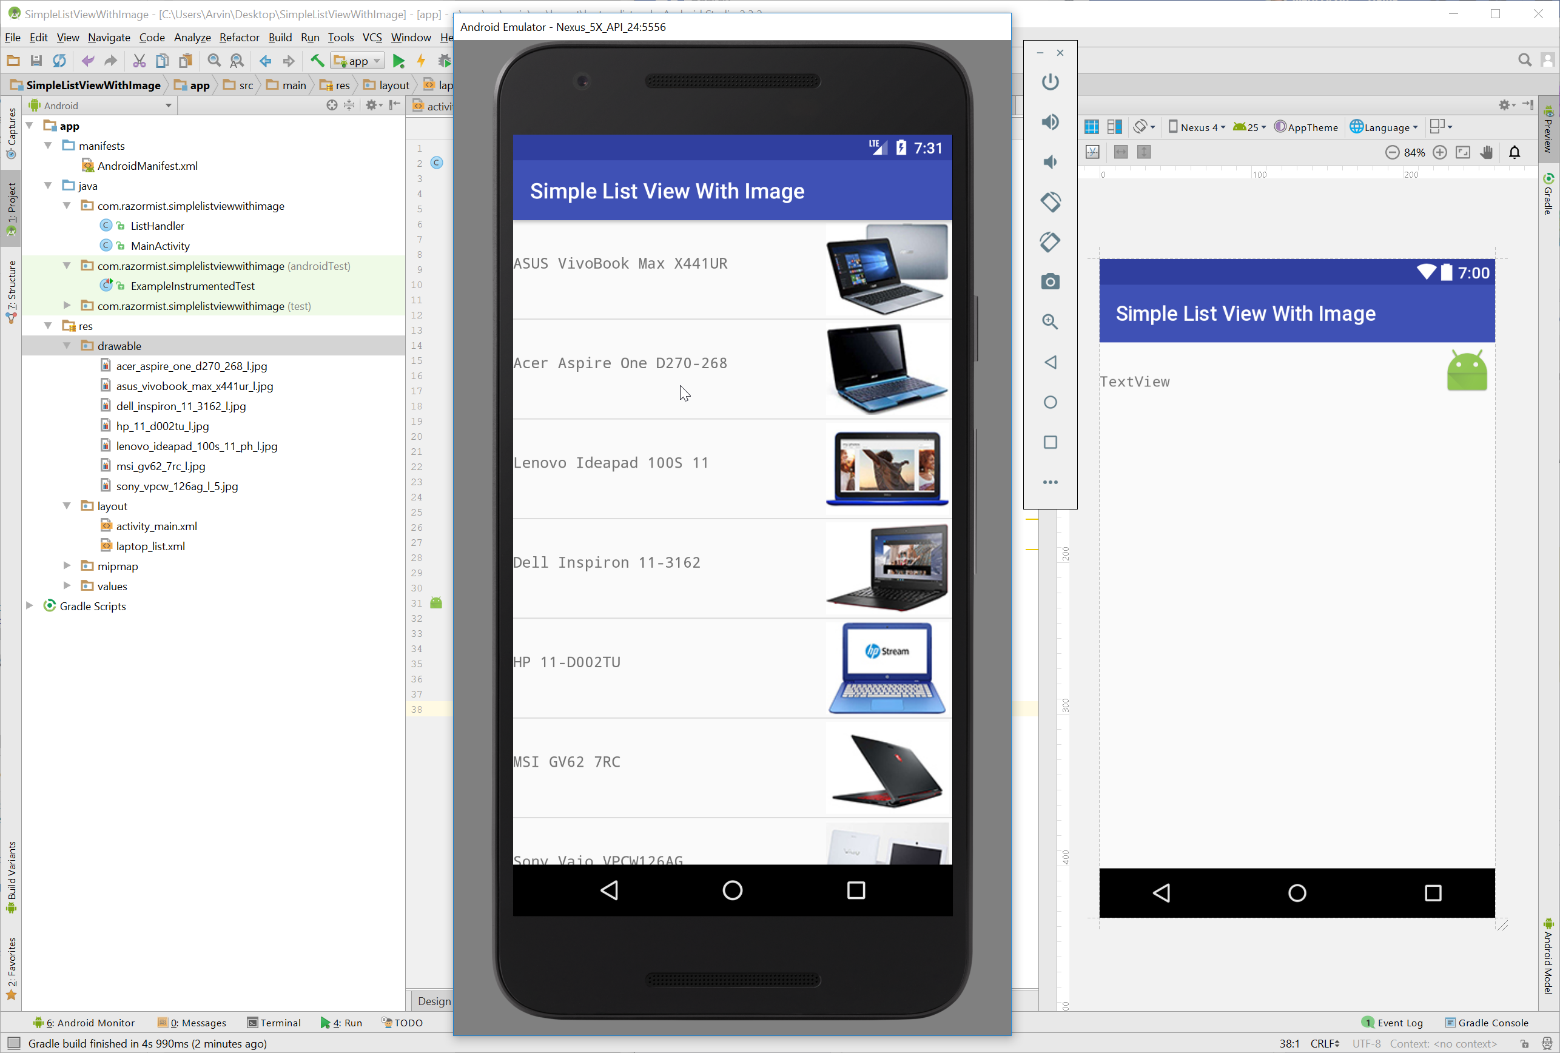The image size is (1560, 1053).
Task: Click emulator sidebar Back triangle
Action: [1050, 362]
